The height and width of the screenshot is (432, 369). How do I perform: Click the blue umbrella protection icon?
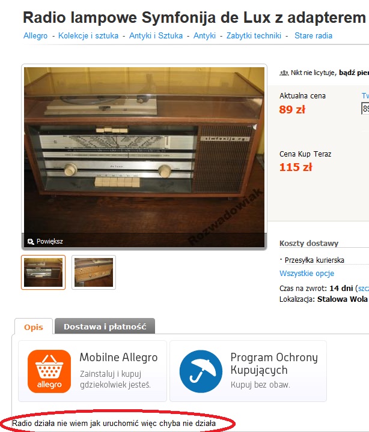(201, 371)
